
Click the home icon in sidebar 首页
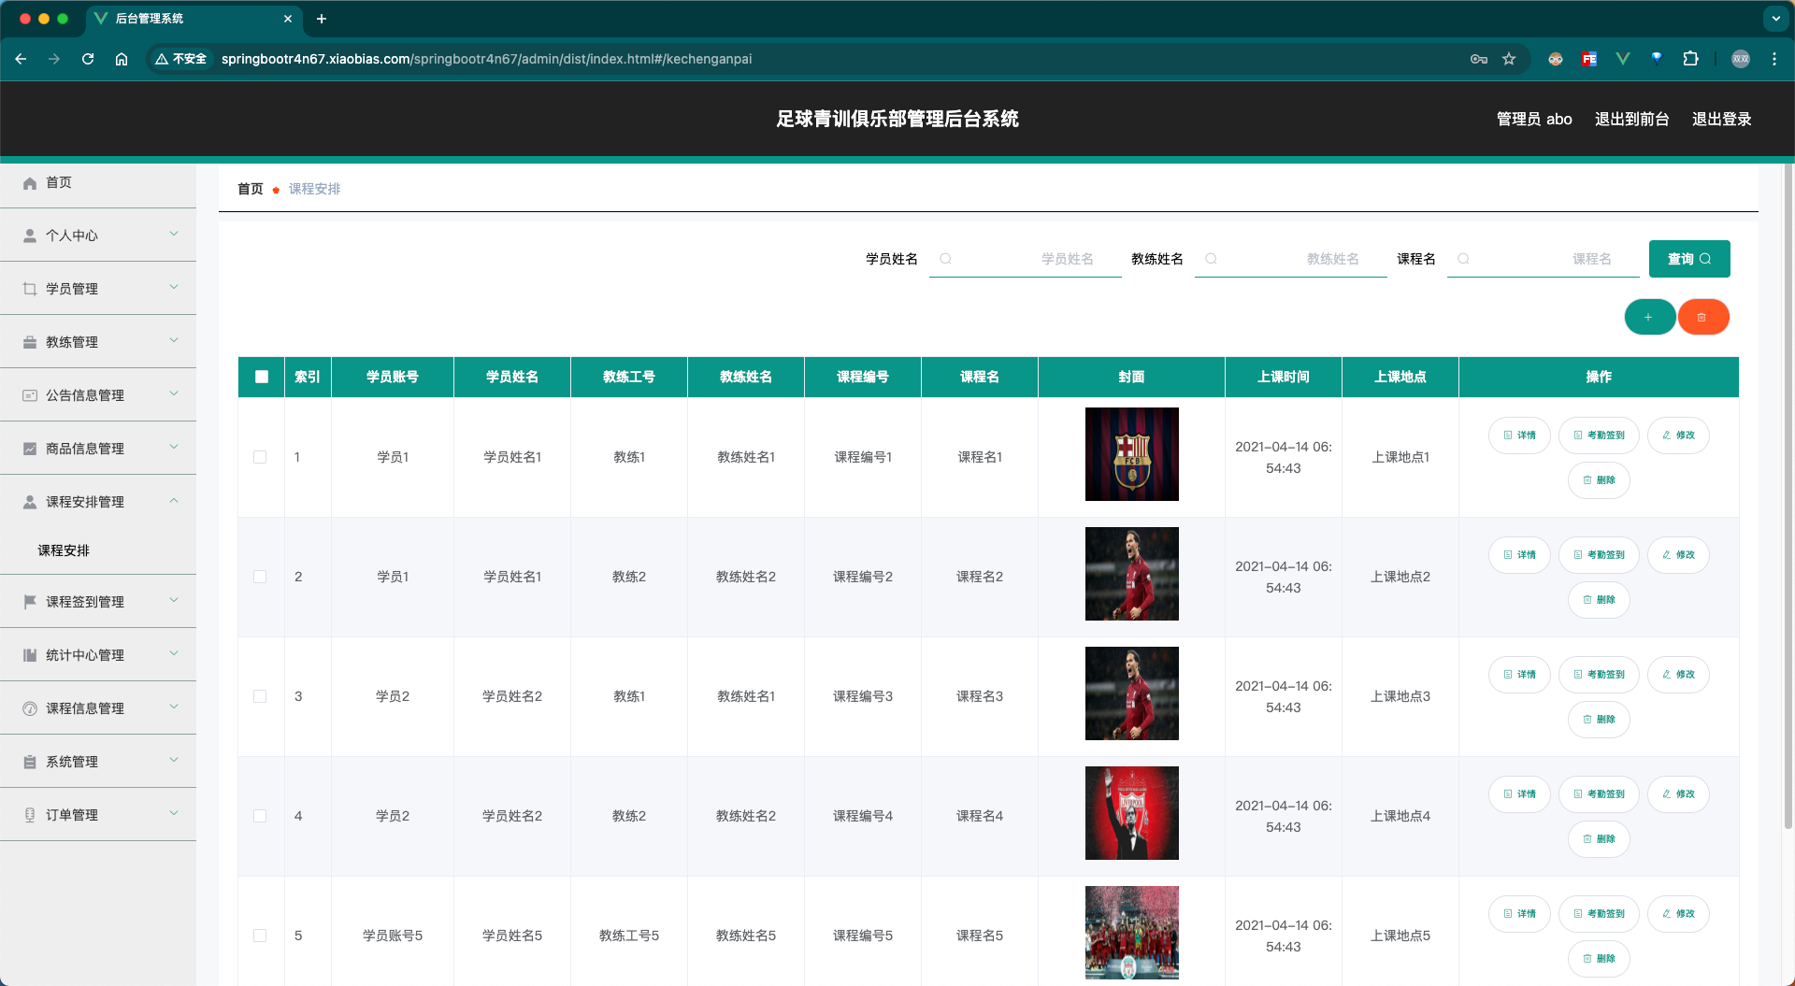pyautogui.click(x=30, y=183)
